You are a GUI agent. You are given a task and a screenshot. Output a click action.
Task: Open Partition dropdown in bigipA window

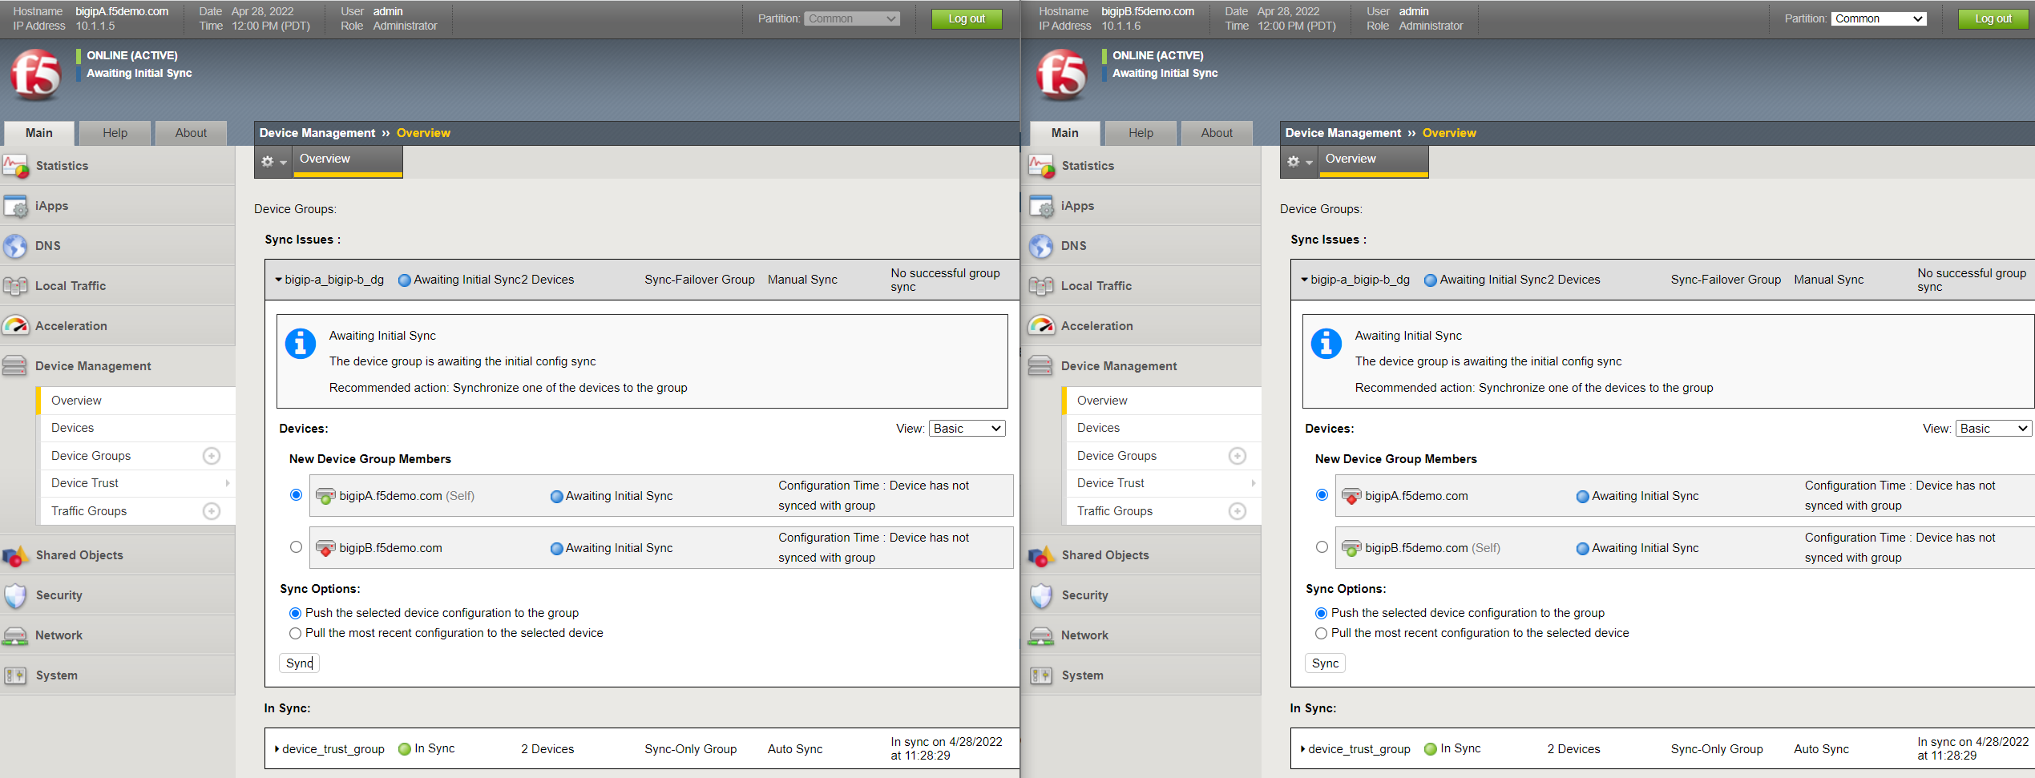click(853, 18)
